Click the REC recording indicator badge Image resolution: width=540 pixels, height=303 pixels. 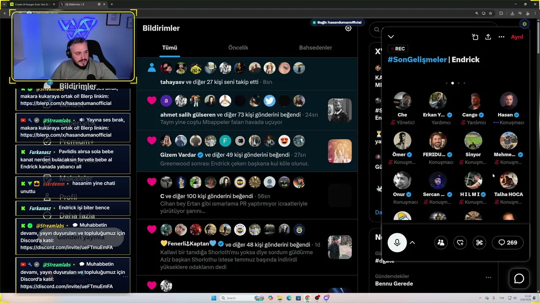click(x=397, y=49)
